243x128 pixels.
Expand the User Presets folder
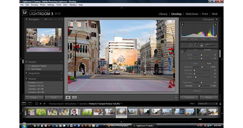[29, 69]
